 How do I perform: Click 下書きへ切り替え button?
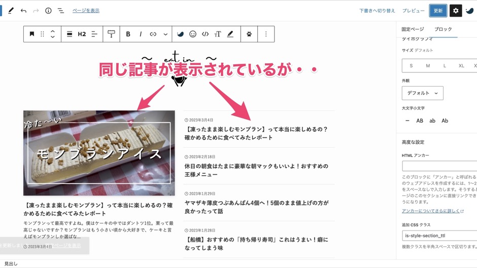click(x=377, y=11)
